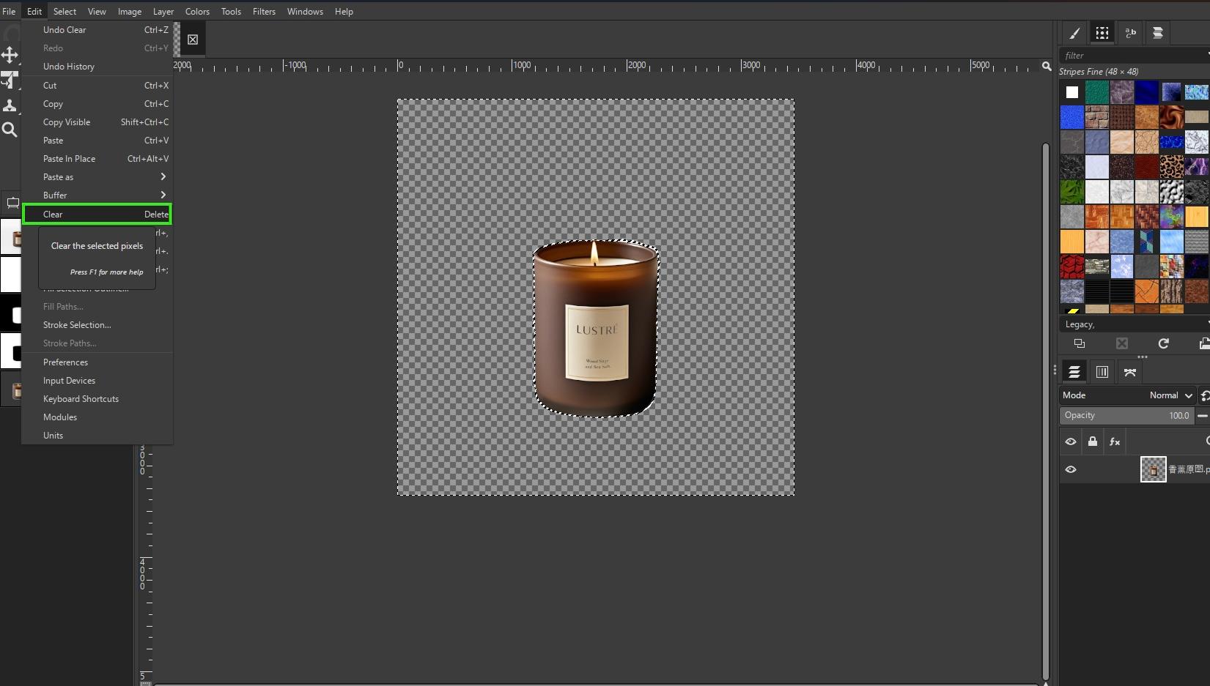Viewport: 1210px width, 686px height.
Task: Choose Paste In Place menu item
Action: pyautogui.click(x=97, y=159)
